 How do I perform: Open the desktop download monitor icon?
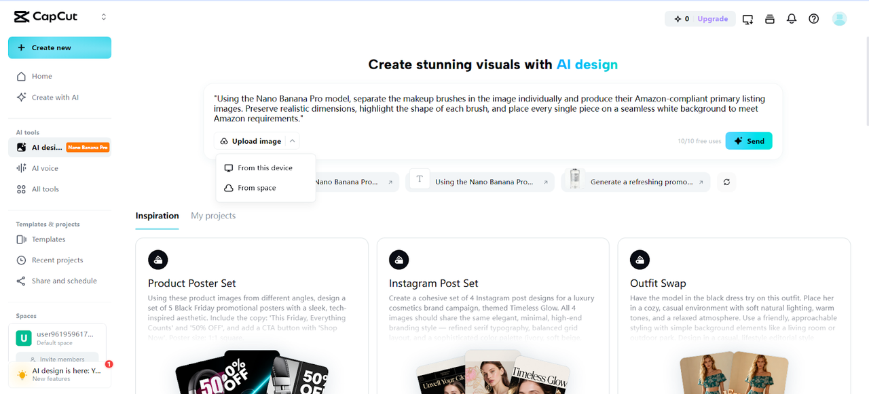tap(747, 19)
